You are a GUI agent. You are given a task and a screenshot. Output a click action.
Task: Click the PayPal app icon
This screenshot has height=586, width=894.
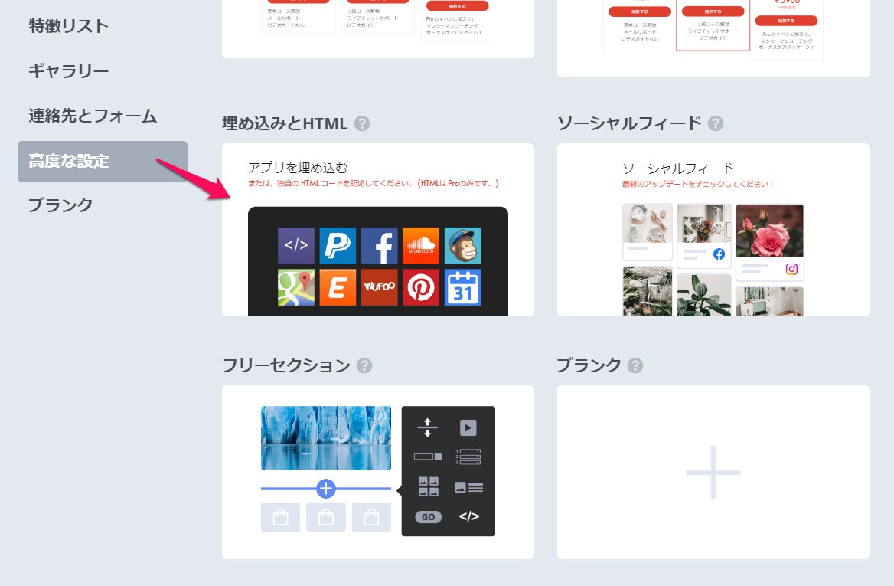point(338,245)
